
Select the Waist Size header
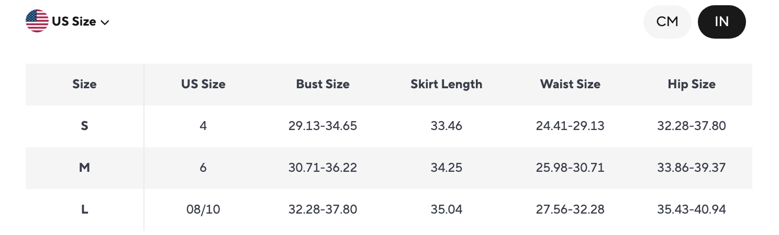pos(570,84)
